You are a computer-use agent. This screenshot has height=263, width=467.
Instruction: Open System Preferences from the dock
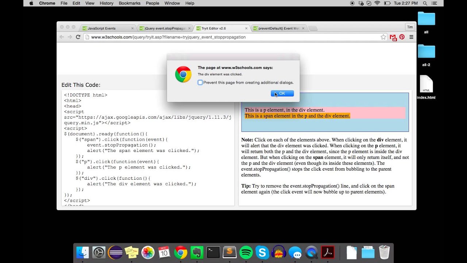[x=99, y=252]
